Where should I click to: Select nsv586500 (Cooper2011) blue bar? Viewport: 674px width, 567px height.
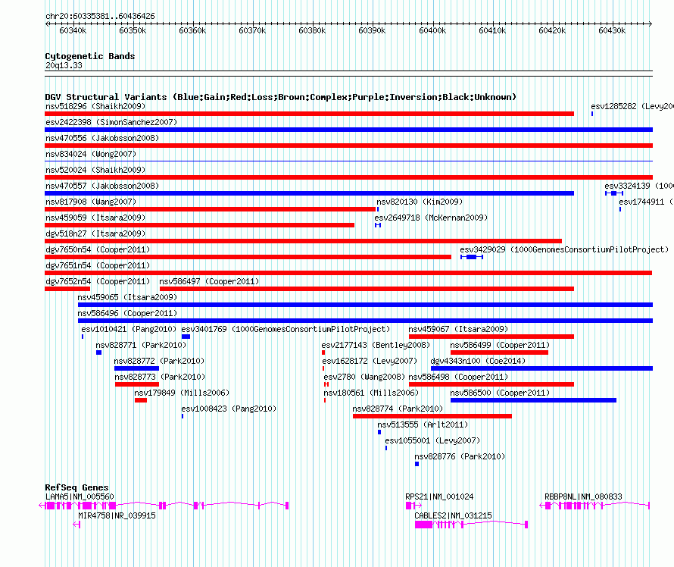[x=533, y=400]
